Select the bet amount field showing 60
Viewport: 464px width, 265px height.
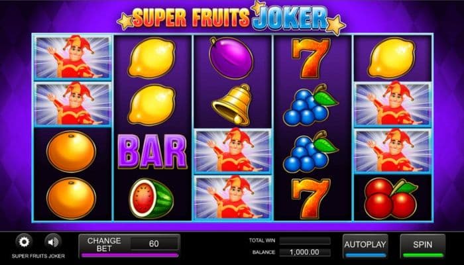tap(154, 244)
